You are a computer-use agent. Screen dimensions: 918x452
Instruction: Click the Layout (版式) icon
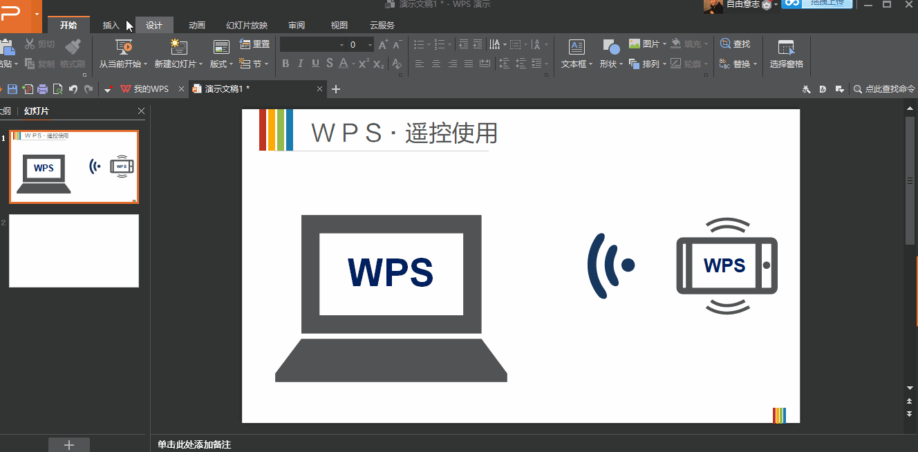tap(221, 47)
